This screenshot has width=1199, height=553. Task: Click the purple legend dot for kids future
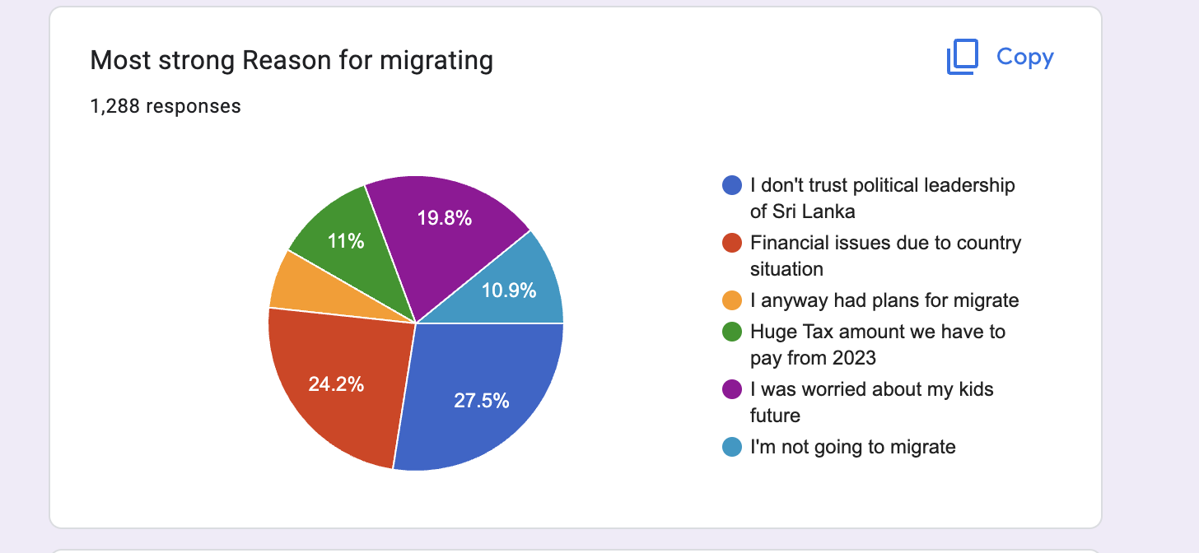[732, 389]
